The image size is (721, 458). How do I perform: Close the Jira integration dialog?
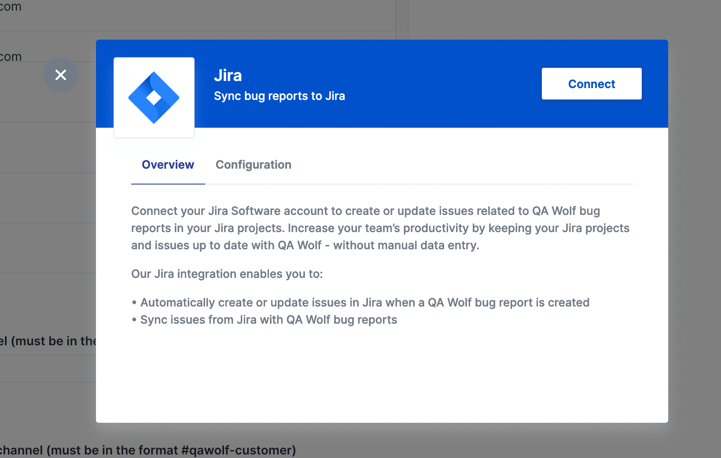[x=61, y=75]
